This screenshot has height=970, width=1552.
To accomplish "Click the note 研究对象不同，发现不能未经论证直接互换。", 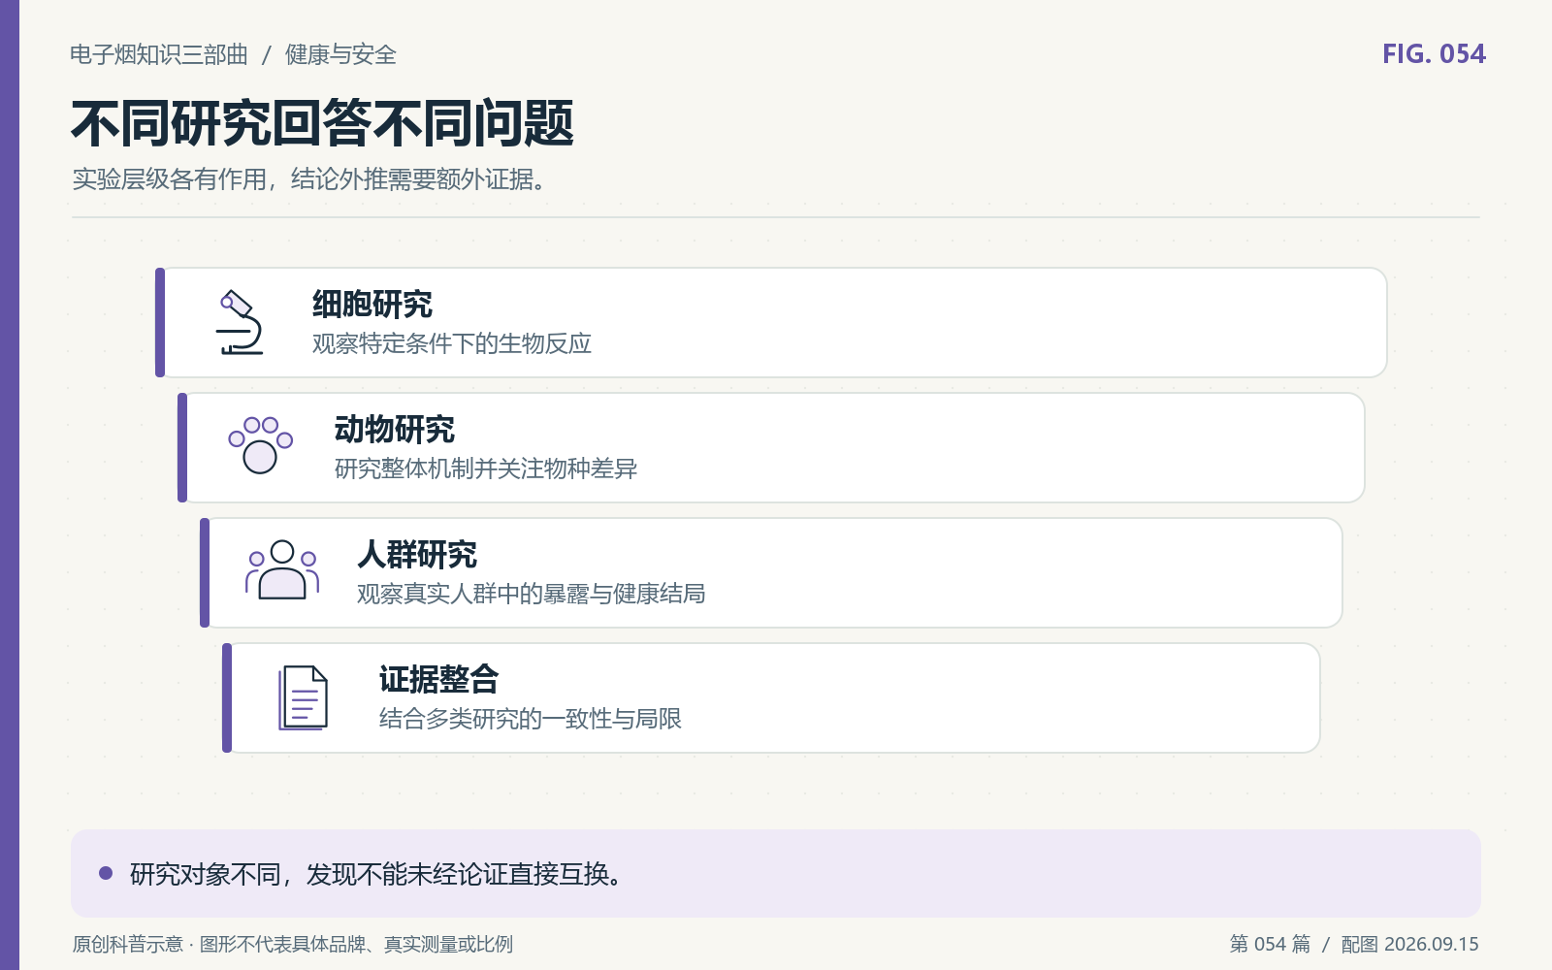I will [x=376, y=874].
